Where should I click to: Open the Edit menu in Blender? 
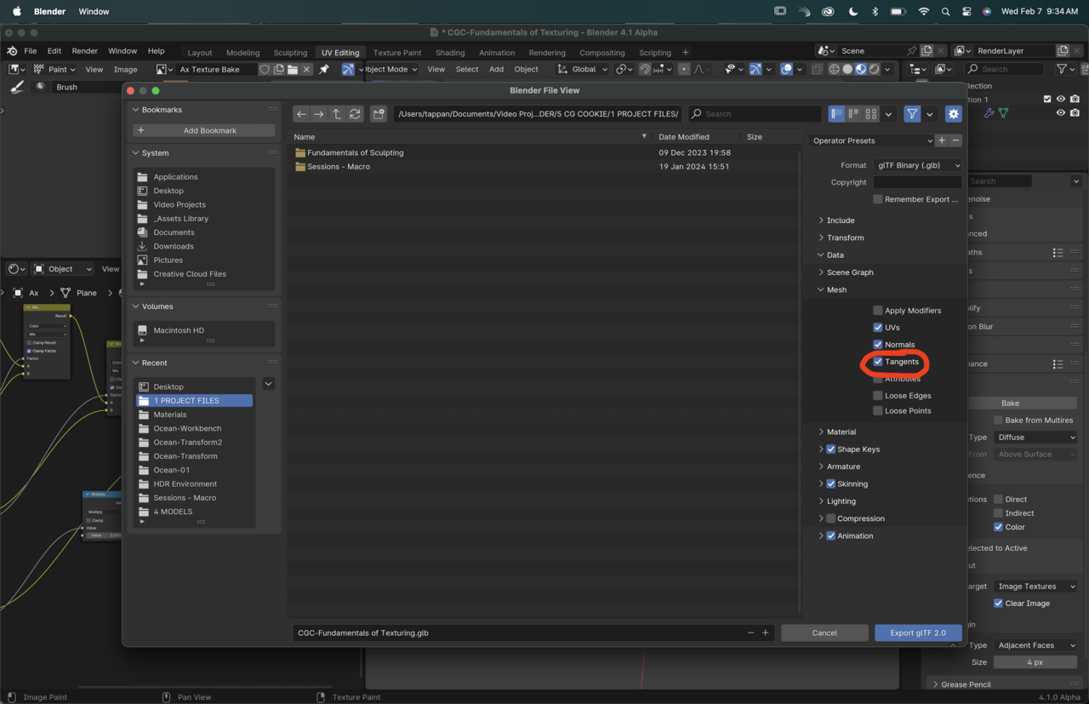(x=54, y=51)
